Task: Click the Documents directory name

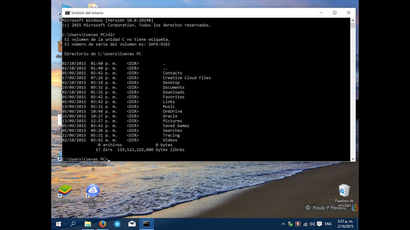Action: [174, 88]
